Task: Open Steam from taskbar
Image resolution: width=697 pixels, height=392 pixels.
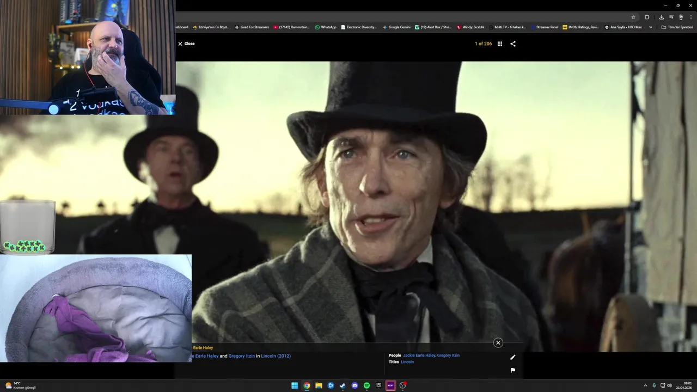Action: [x=343, y=385]
